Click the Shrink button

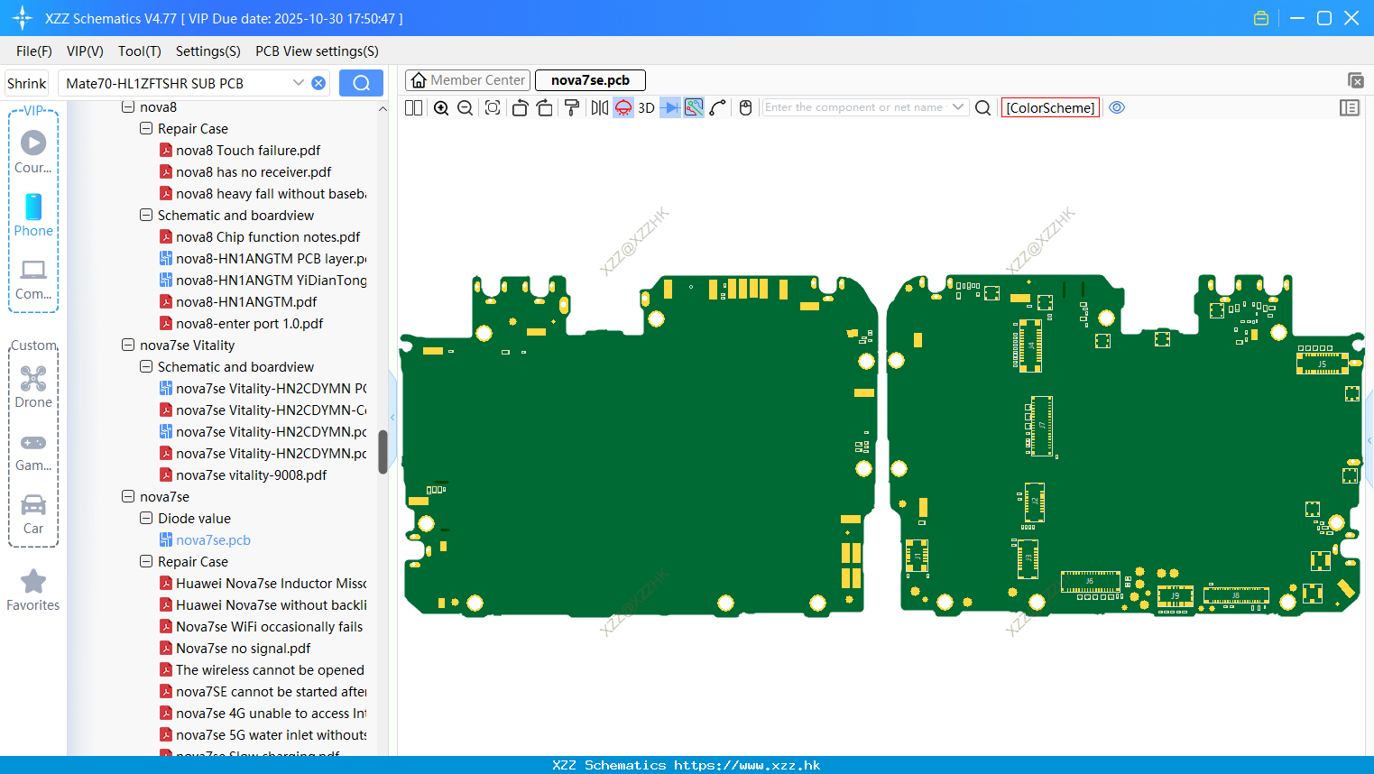pyautogui.click(x=26, y=83)
